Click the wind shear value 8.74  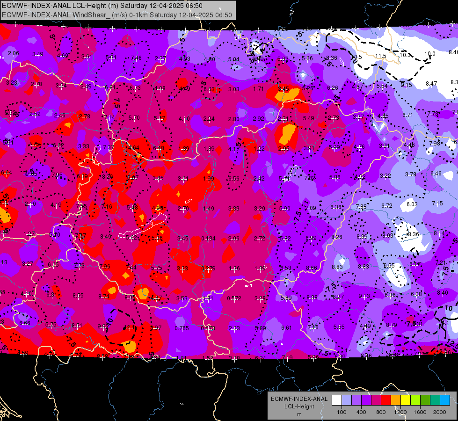[104, 296]
